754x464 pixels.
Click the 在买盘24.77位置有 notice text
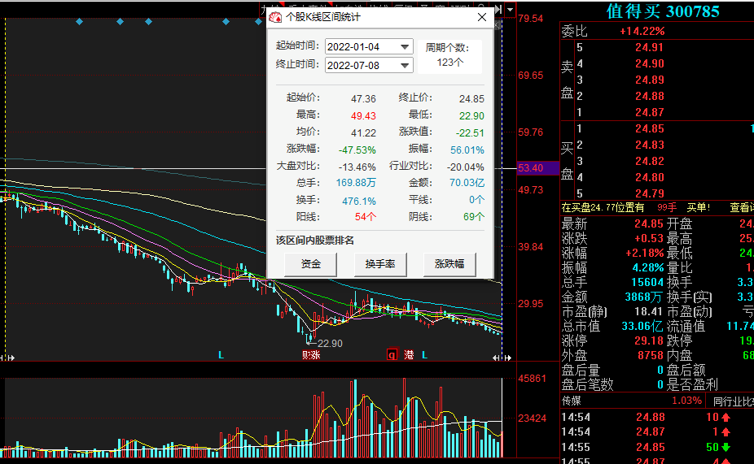tap(603, 207)
